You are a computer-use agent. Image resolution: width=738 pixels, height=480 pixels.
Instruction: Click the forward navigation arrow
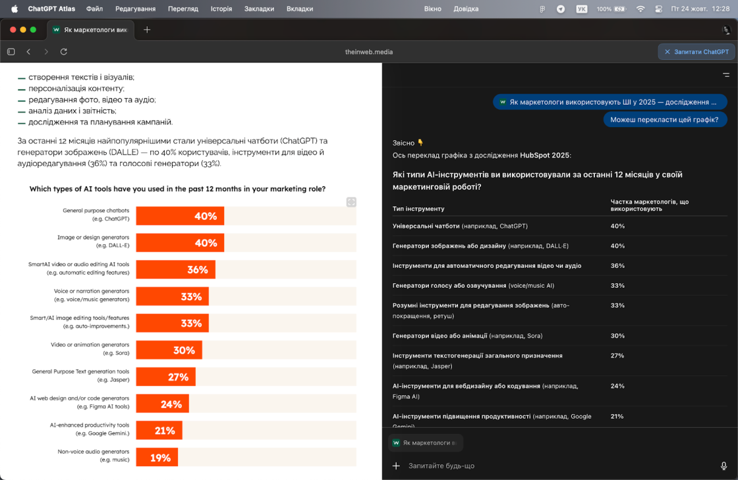[46, 51]
